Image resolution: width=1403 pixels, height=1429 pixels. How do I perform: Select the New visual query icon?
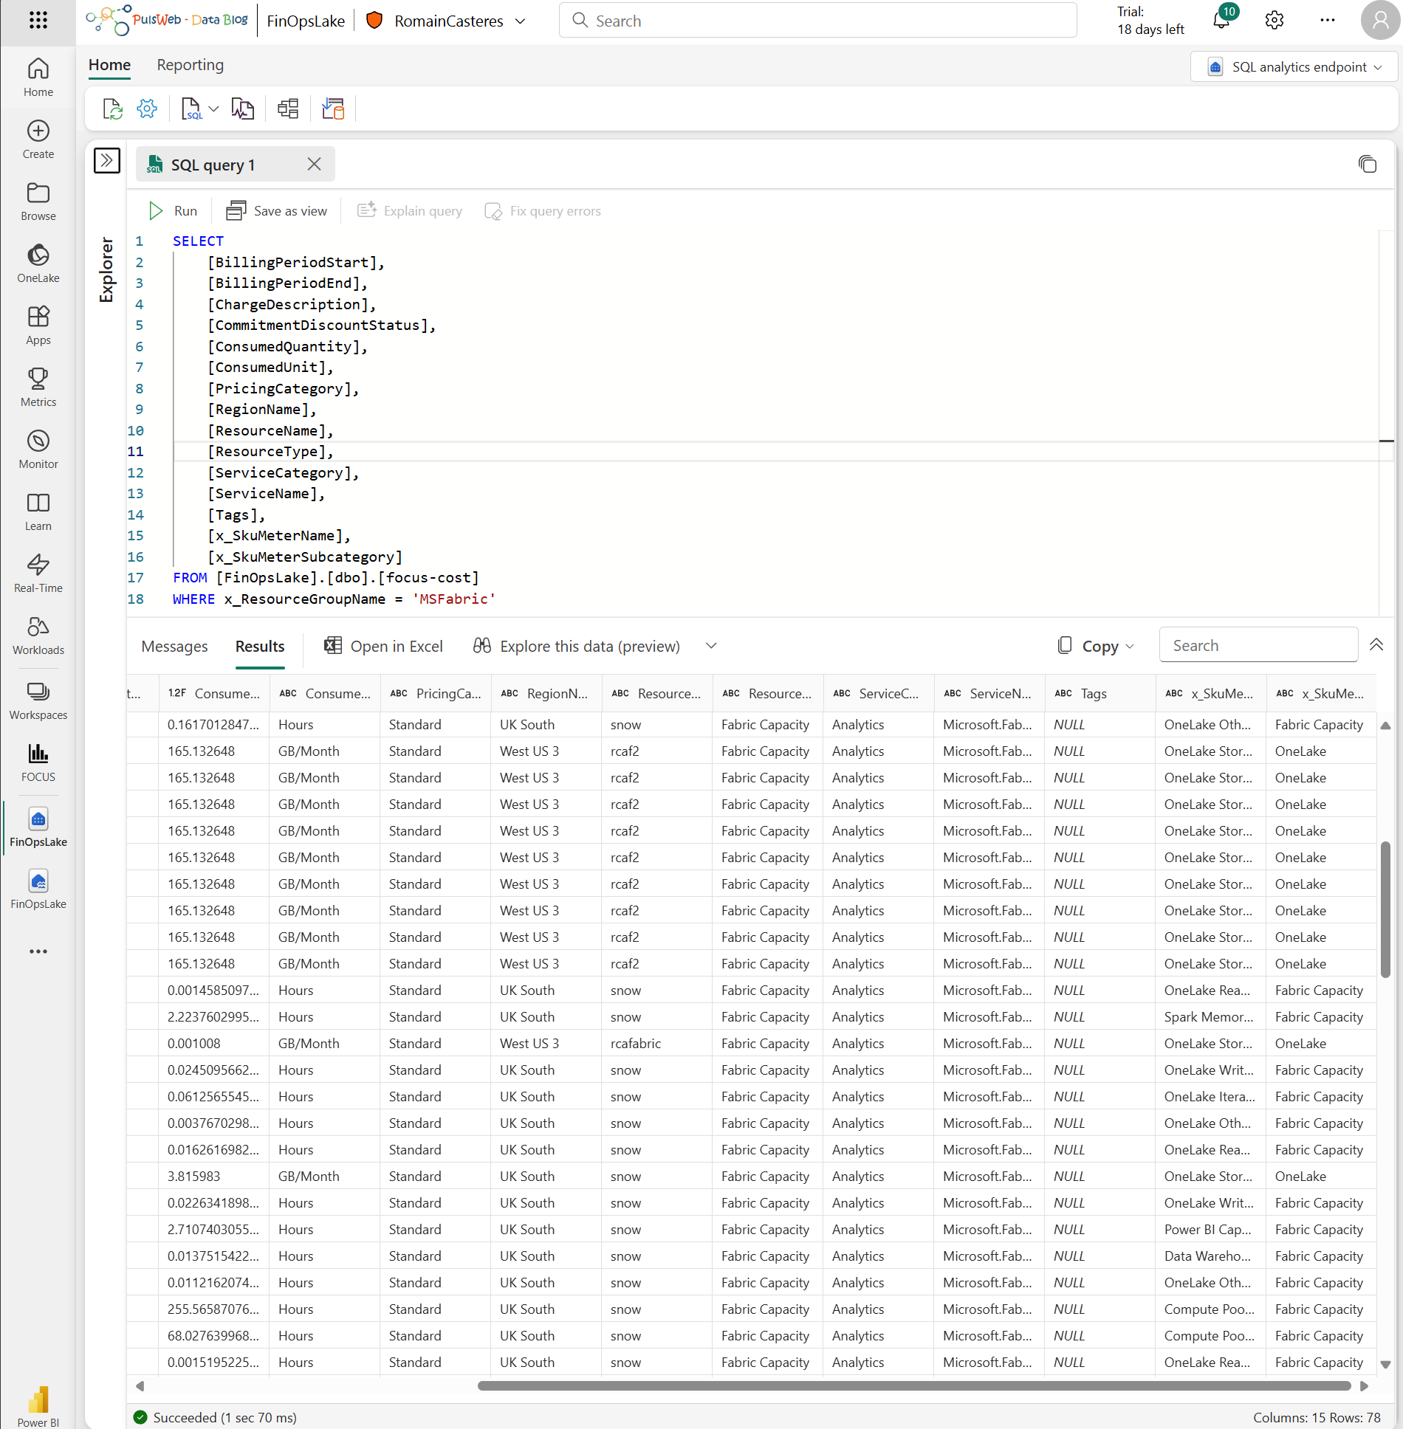243,109
